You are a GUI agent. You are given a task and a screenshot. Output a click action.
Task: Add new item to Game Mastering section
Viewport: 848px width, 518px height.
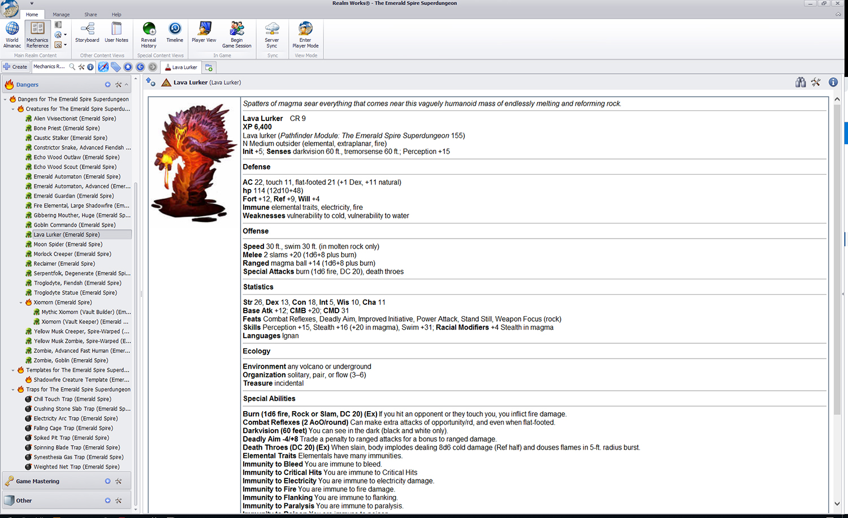[107, 481]
